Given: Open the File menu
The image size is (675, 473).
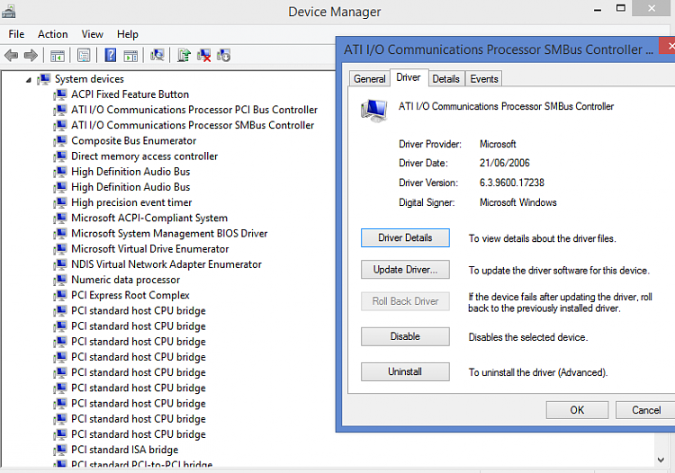Looking at the screenshot, I should point(16,34).
